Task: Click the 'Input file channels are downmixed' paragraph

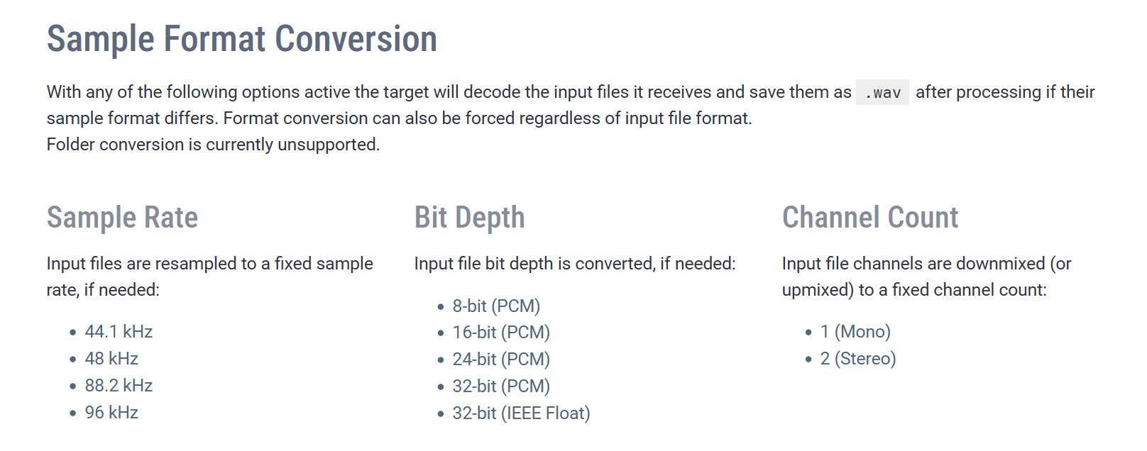Action: 926,277
